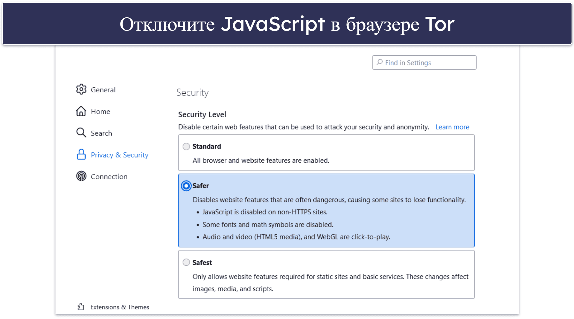
Task: Click the Security section heading
Action: 192,93
